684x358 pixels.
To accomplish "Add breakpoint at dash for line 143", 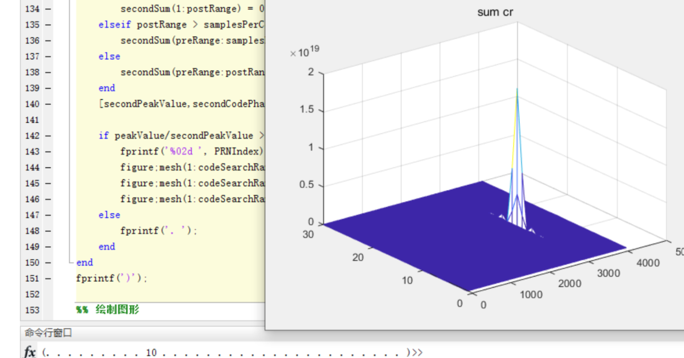I will point(48,151).
